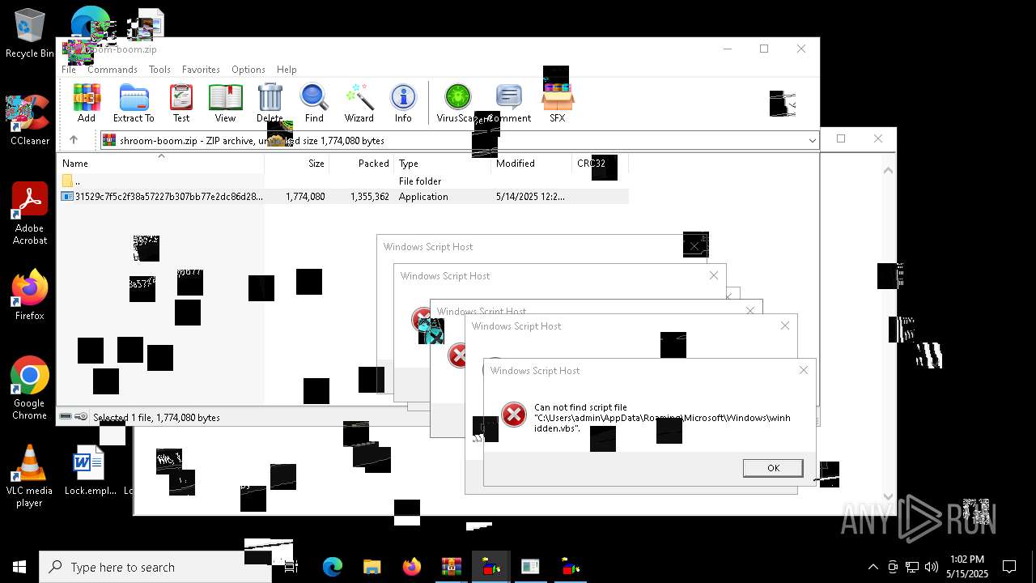Open the Lock.empl Word document icon

click(90, 470)
